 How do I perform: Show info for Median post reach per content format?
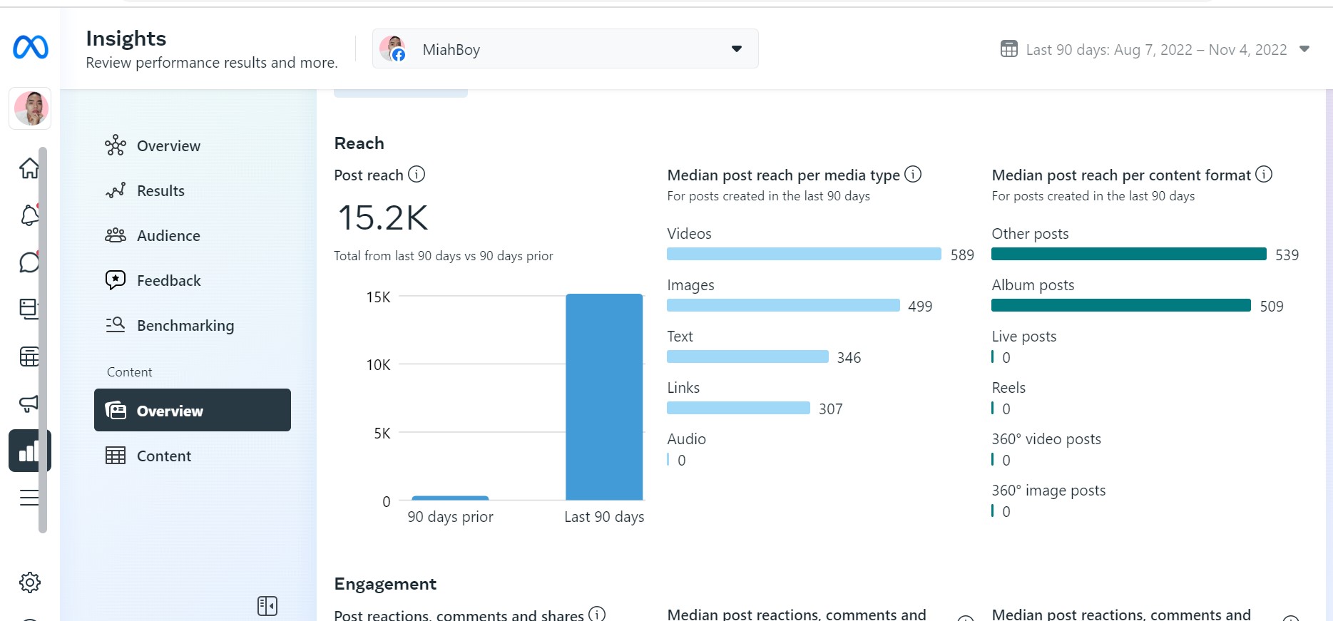(x=1264, y=175)
